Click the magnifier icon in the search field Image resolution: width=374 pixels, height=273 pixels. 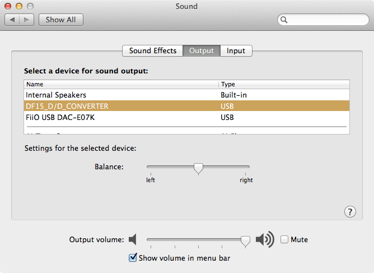coord(284,20)
